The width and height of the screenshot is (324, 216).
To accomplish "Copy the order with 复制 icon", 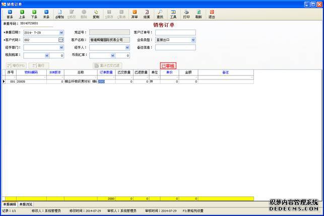I will pyautogui.click(x=96, y=14).
